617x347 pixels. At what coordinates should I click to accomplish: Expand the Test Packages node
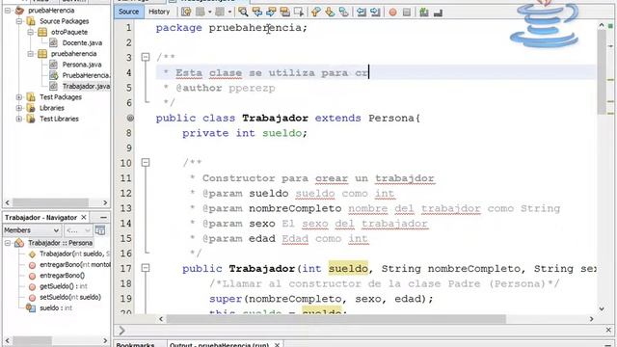19,97
